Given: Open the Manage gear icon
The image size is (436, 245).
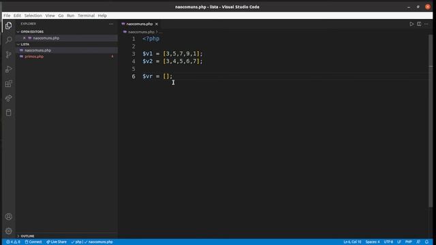Looking at the screenshot, I should [x=9, y=231].
